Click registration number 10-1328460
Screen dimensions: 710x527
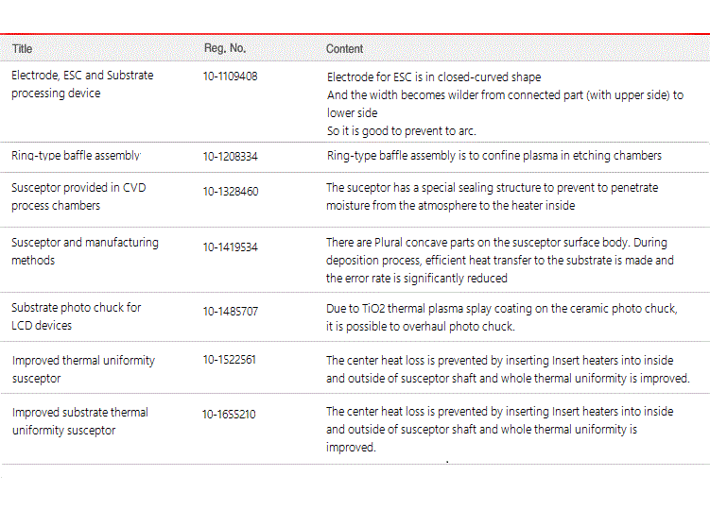coord(231,192)
